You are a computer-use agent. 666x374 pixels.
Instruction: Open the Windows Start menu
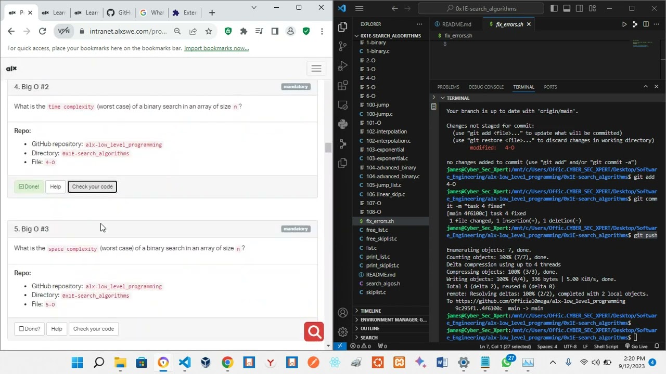78,363
